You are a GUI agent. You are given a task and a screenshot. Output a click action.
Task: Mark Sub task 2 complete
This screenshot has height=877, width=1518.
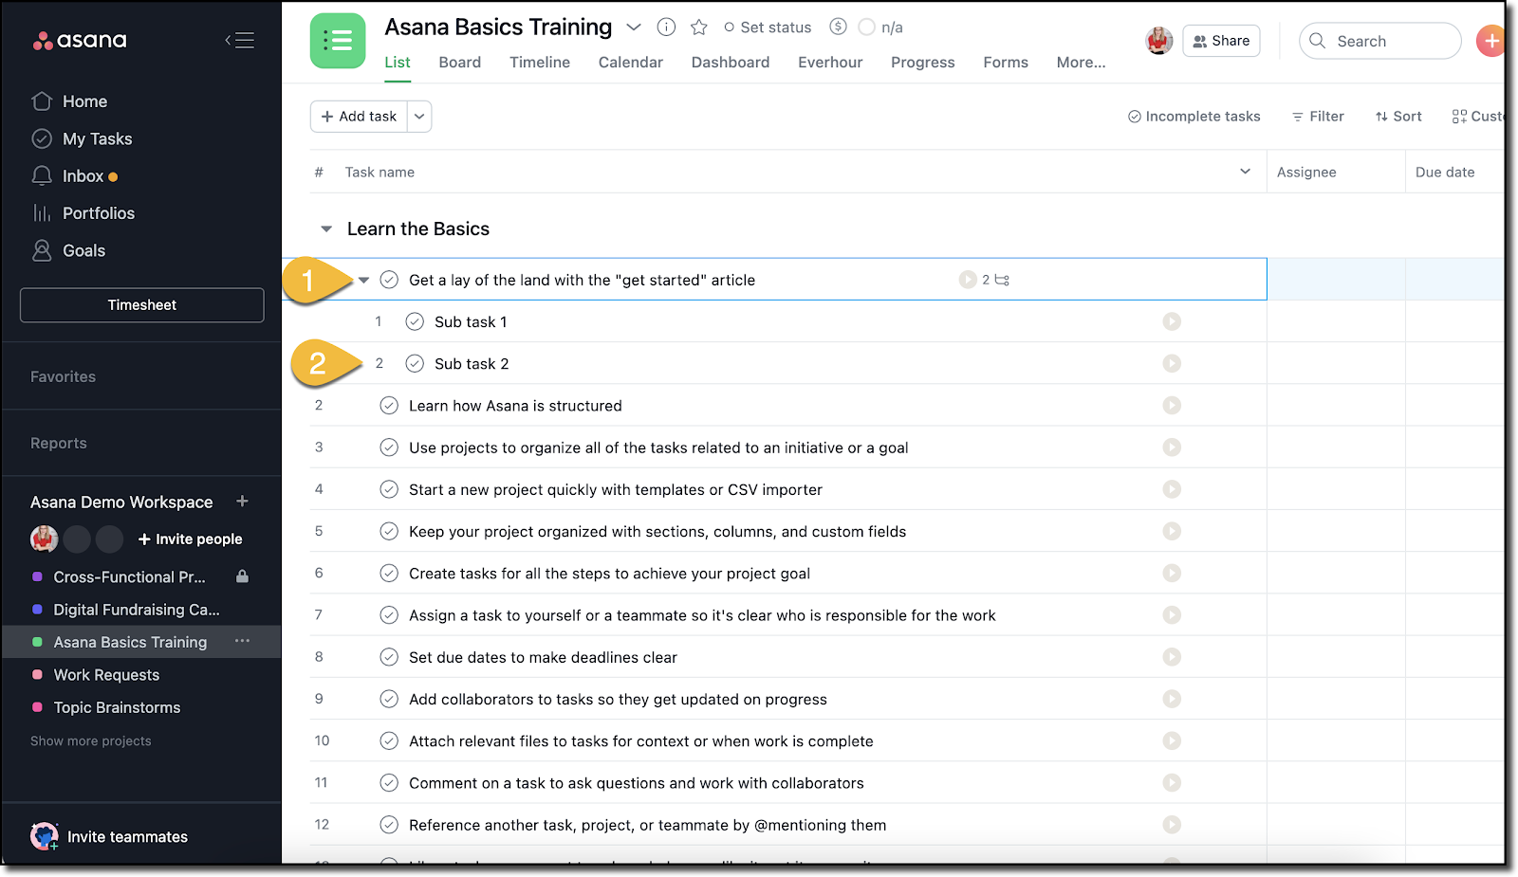click(x=415, y=363)
